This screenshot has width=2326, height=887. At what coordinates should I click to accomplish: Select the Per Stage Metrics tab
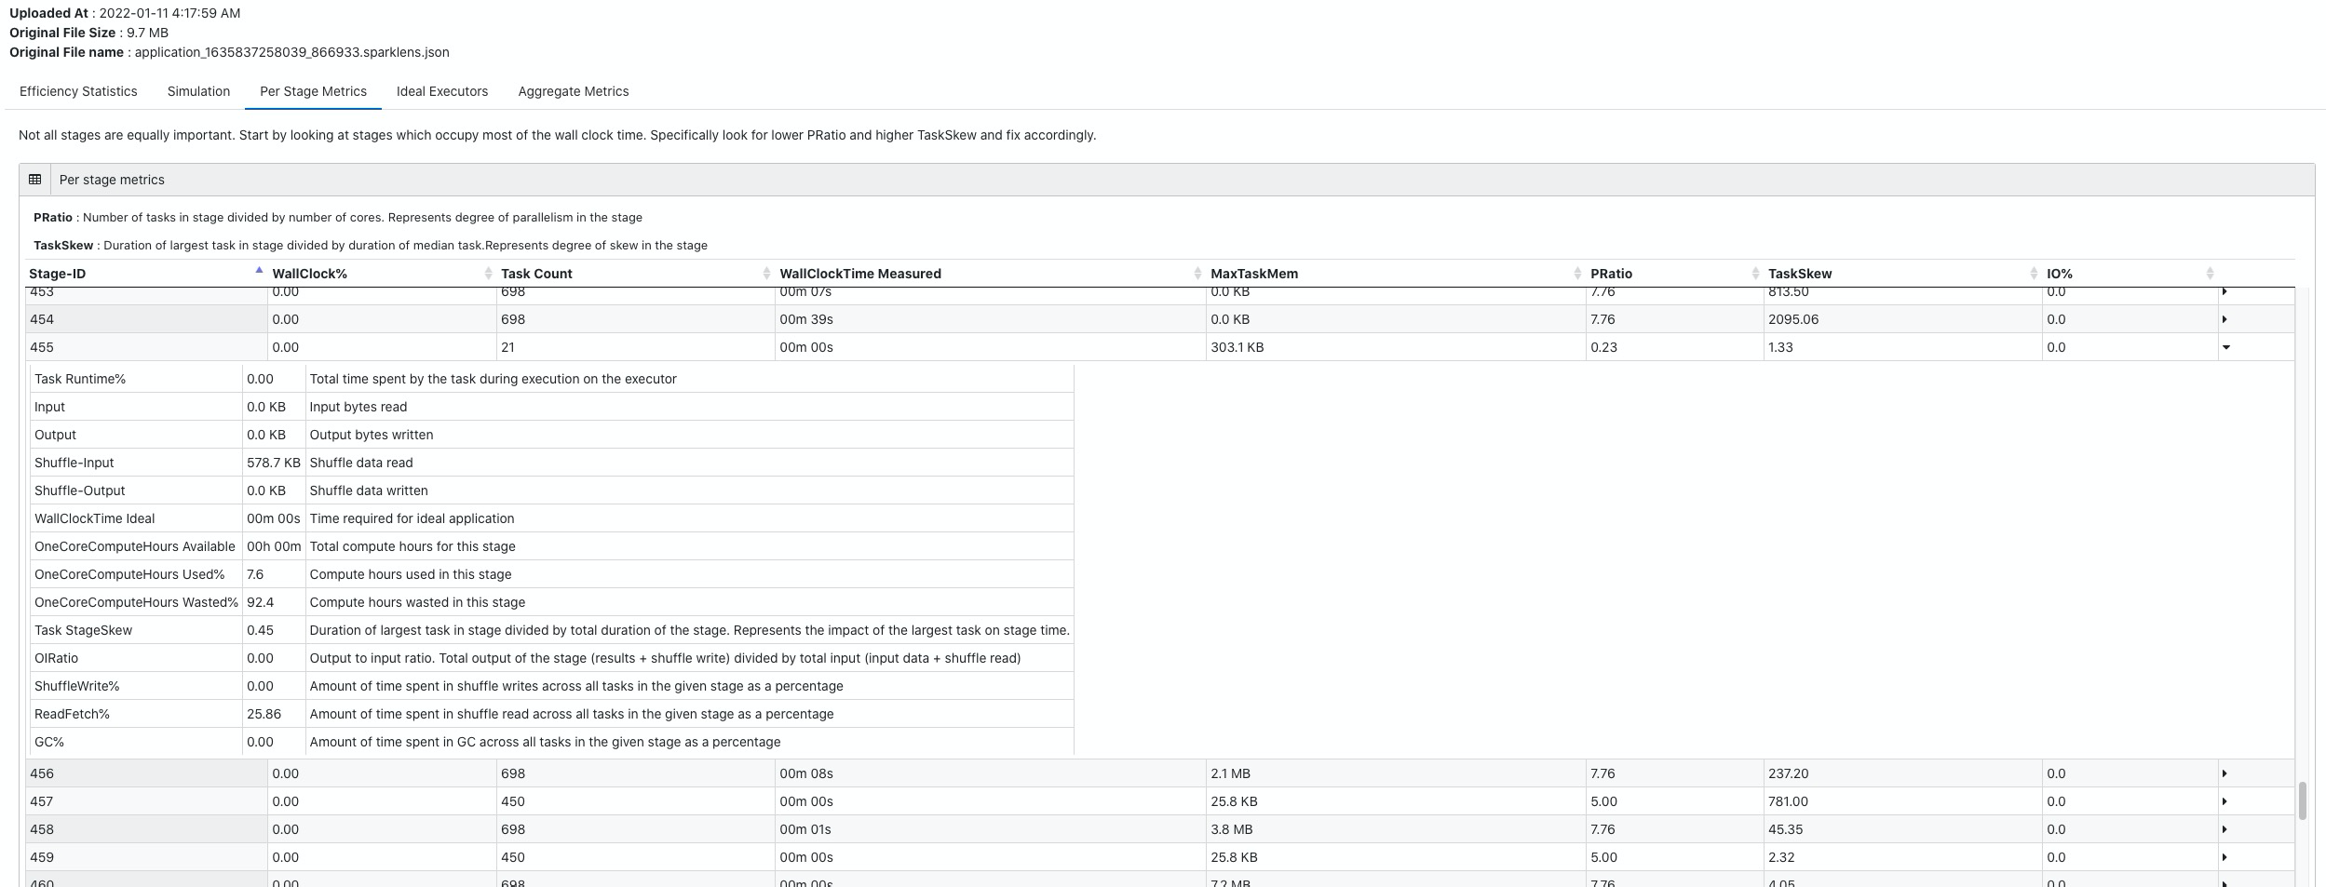click(313, 91)
